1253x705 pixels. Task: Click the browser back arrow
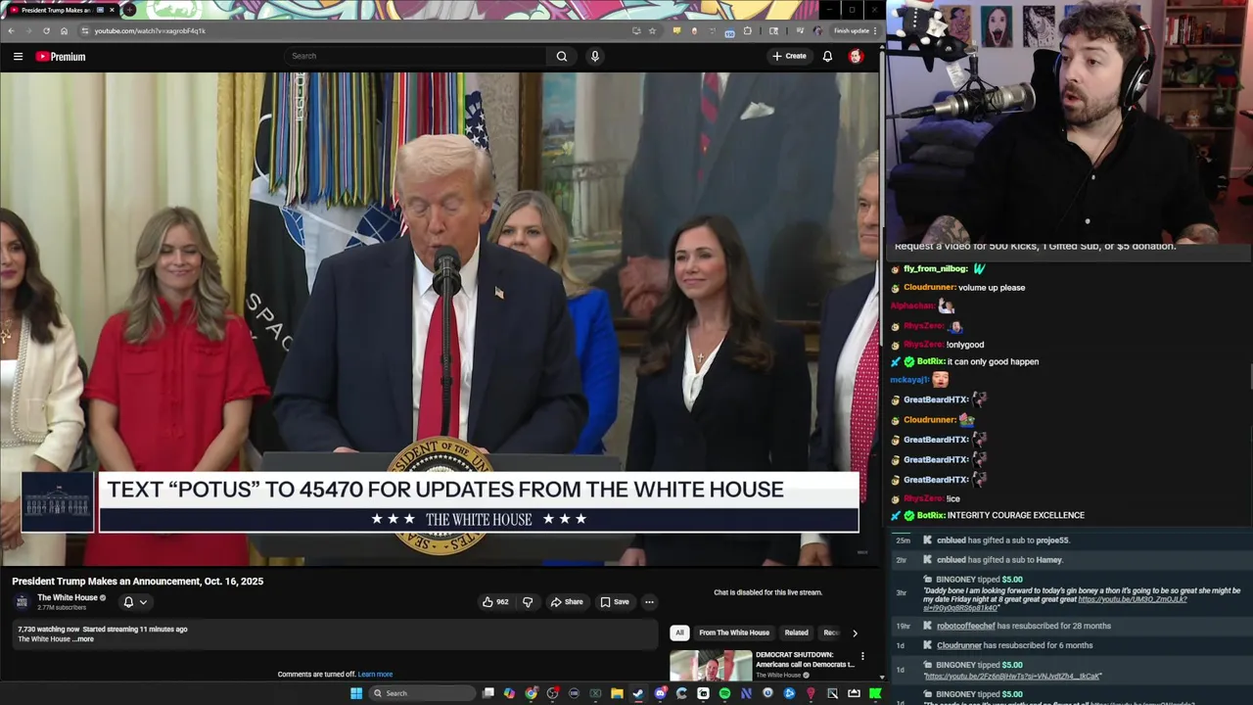coord(11,30)
